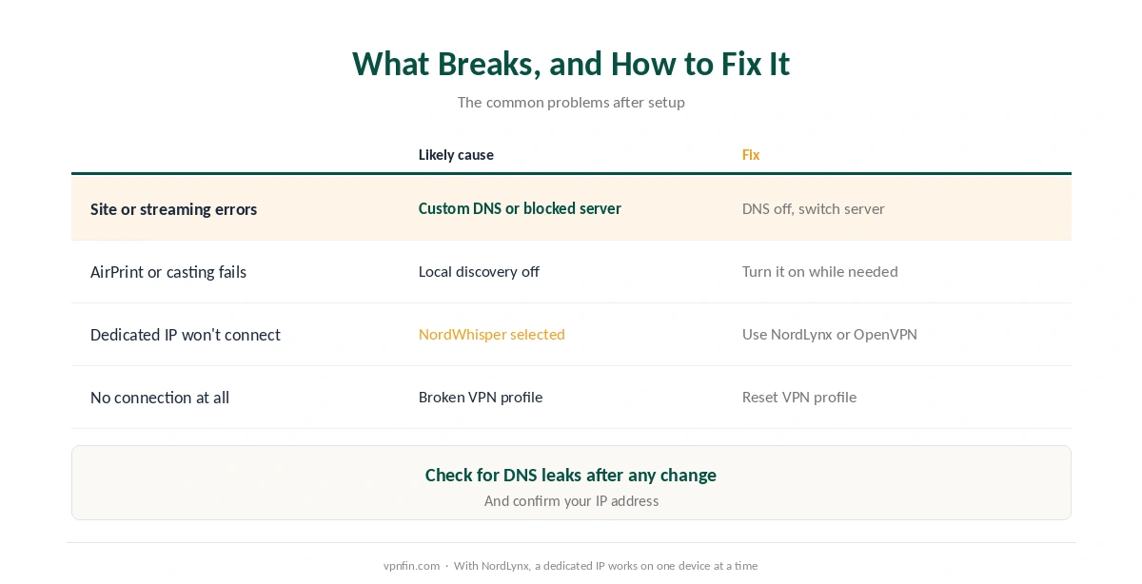
Task: Click the 'NordWhisper selected' orange text
Action: click(x=492, y=334)
